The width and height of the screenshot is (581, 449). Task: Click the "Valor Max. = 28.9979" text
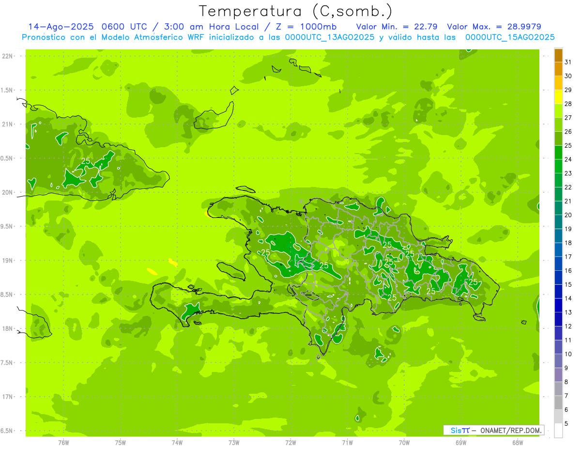(494, 27)
